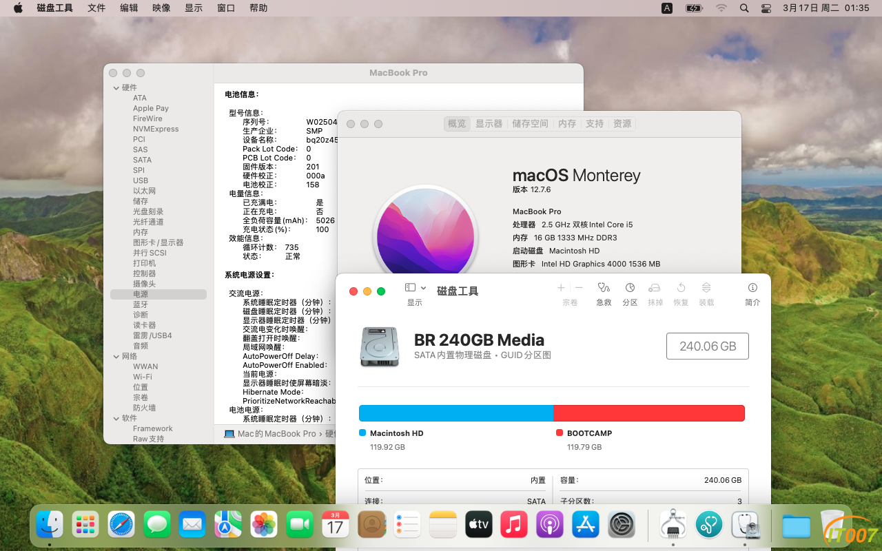Select 蓝牙 Bluetooth in the hardware list
Viewport: 882px width, 551px height.
141,304
